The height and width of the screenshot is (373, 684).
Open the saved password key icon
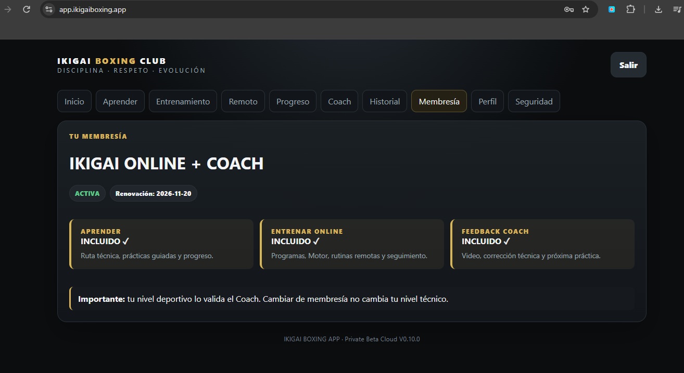tap(569, 9)
